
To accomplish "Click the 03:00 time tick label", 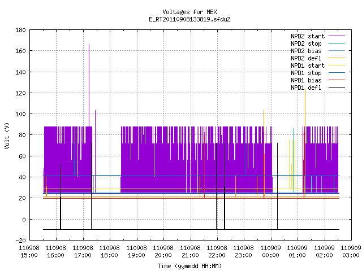I will pyautogui.click(x=351, y=255).
